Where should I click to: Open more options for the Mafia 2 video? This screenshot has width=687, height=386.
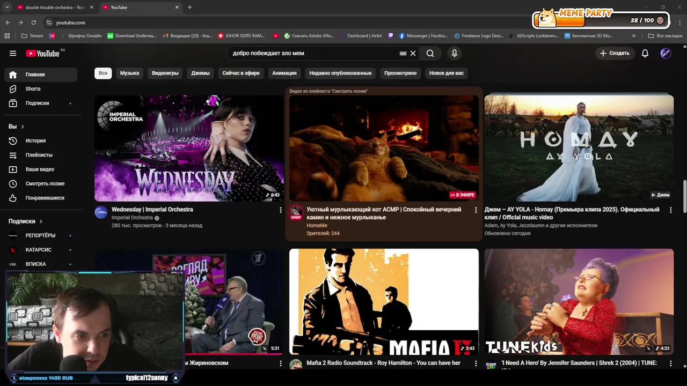pos(476,363)
